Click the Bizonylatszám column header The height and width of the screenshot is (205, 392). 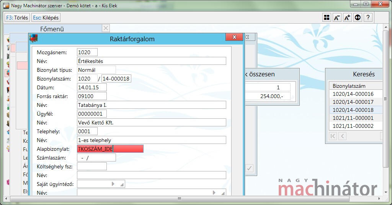point(356,86)
